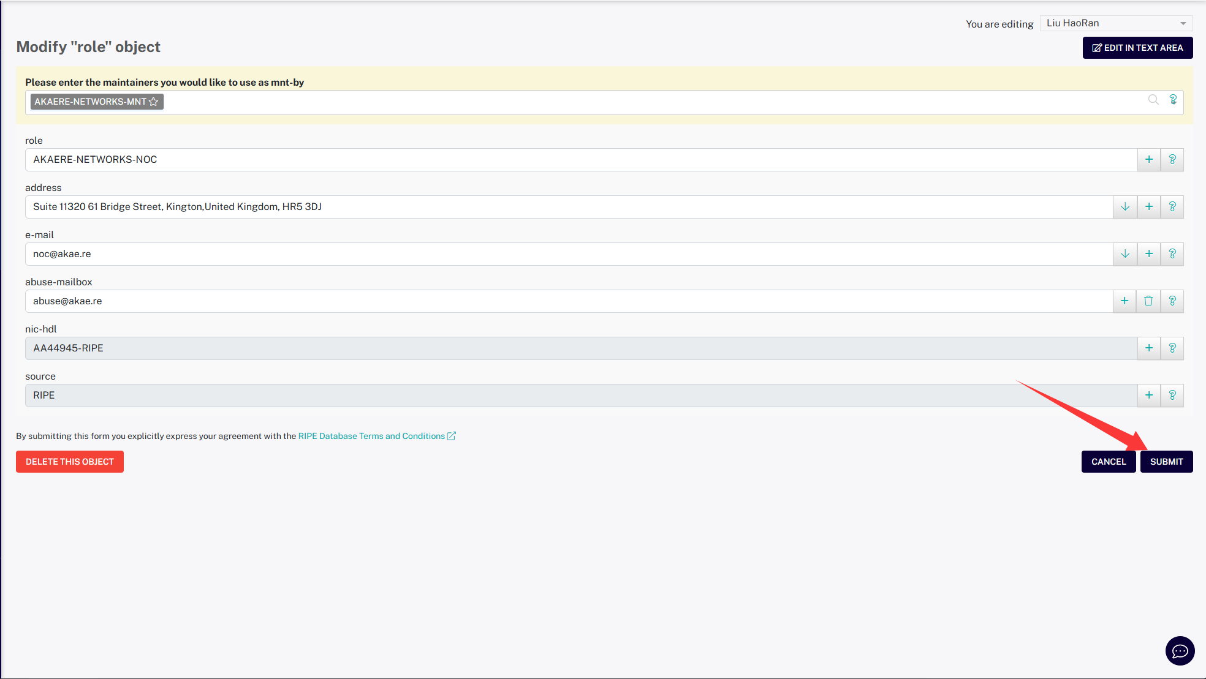Click into the abuse-mailbox input field
Viewport: 1206px width, 679px height.
coord(552,301)
